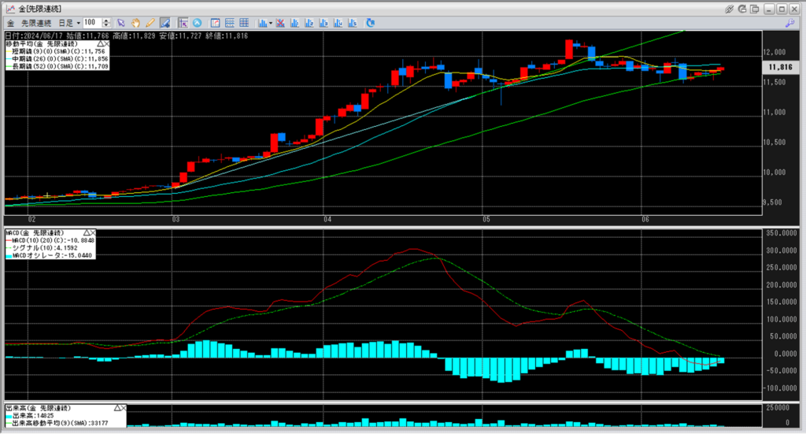Select the arrow pointer cursor tool

[121, 23]
